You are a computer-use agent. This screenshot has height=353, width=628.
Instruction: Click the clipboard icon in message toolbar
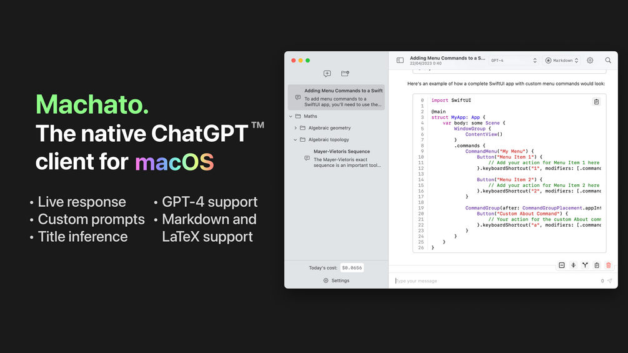coord(597,266)
